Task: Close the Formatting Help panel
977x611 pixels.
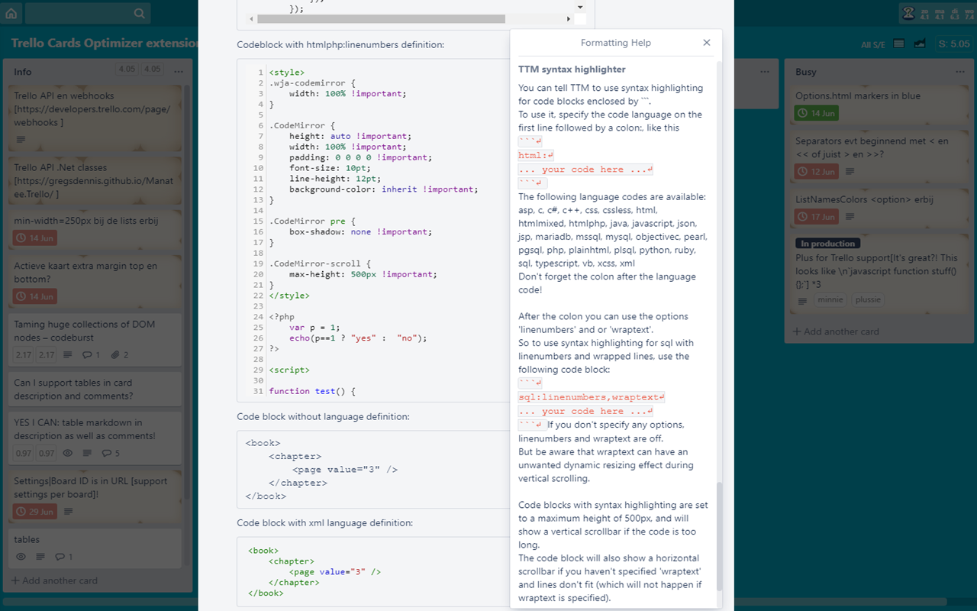Action: coord(706,43)
